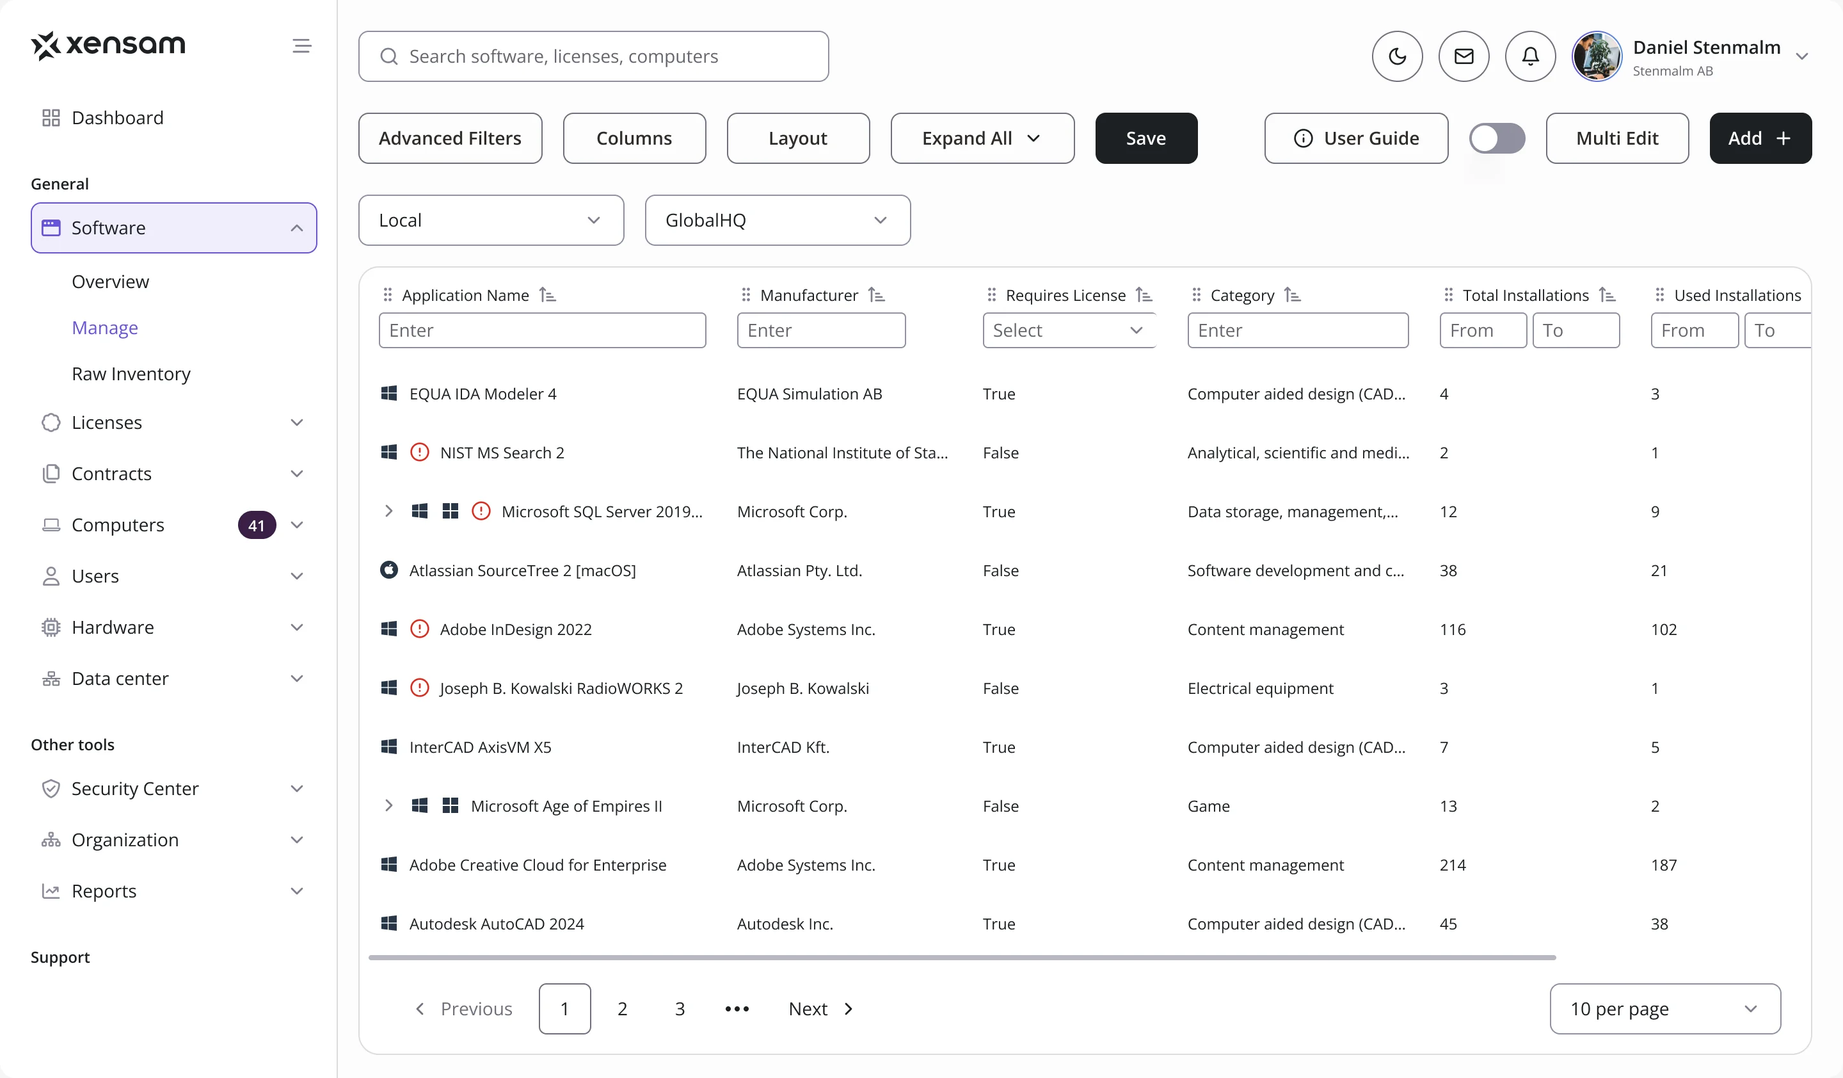Screen dimensions: 1843x1078
Task: Sort by Requires License column
Action: [x=1144, y=294]
